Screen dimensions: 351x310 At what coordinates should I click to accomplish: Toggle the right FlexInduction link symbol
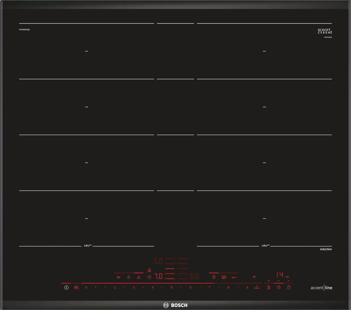264,246
